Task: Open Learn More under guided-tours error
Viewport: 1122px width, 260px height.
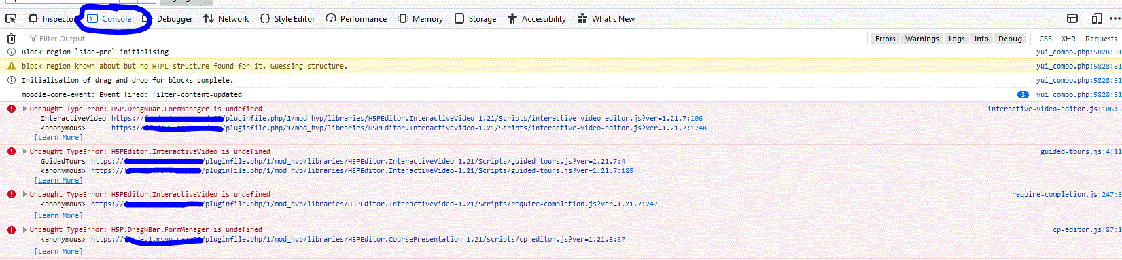Action: (x=58, y=180)
